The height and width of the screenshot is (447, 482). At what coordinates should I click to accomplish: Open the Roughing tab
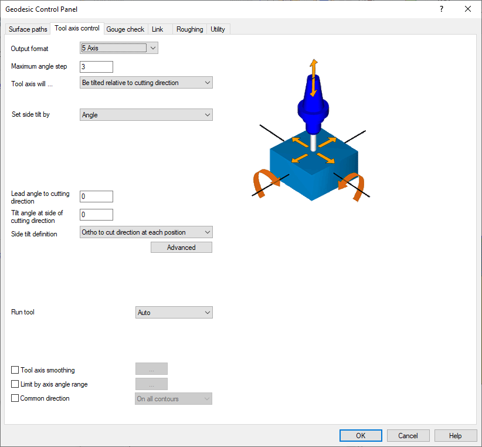point(189,29)
